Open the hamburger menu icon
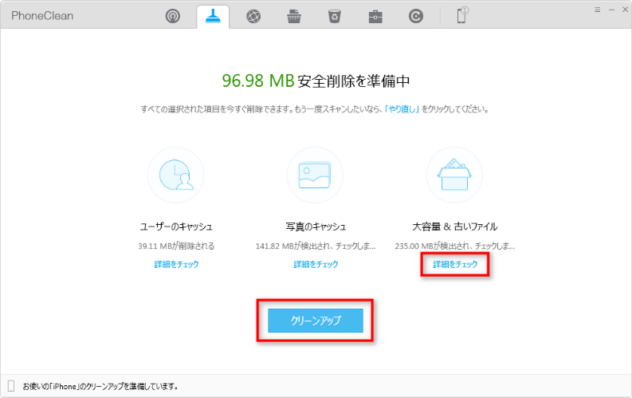 [598, 10]
